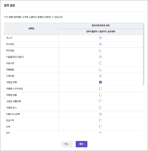Click the 항목 설정 dialog title
148x151 pixels.
click(10, 6)
